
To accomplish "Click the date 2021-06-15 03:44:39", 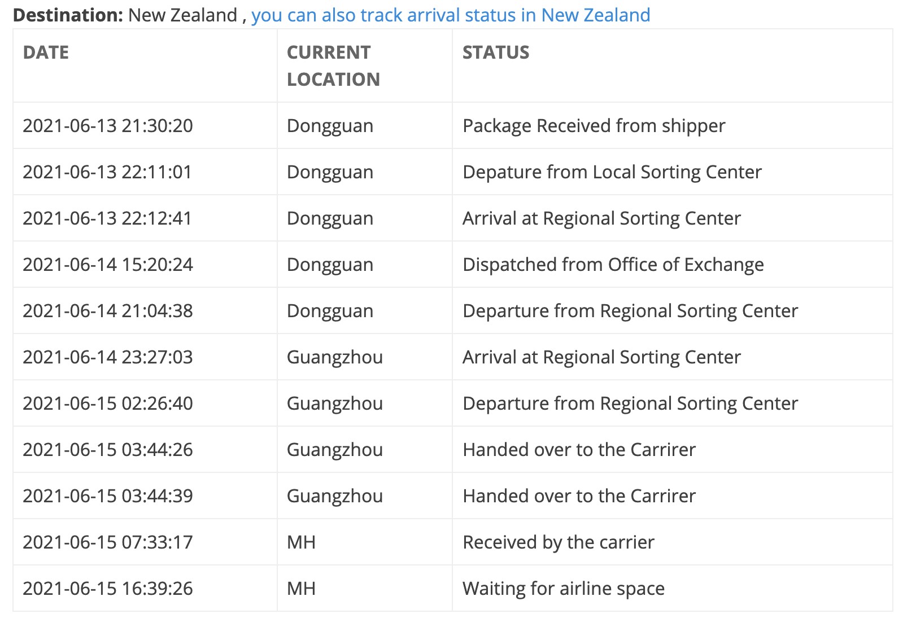I will (108, 496).
